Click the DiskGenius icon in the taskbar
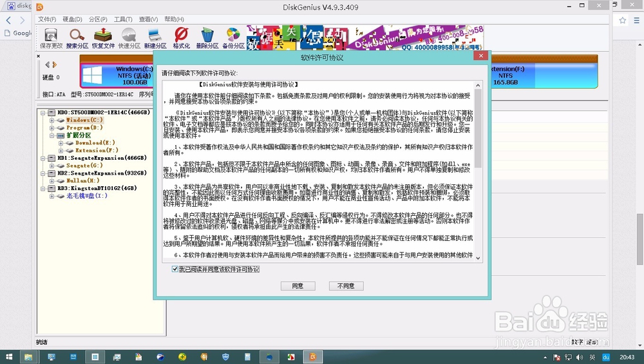Screen dimensions: 644x364 pos(313,357)
